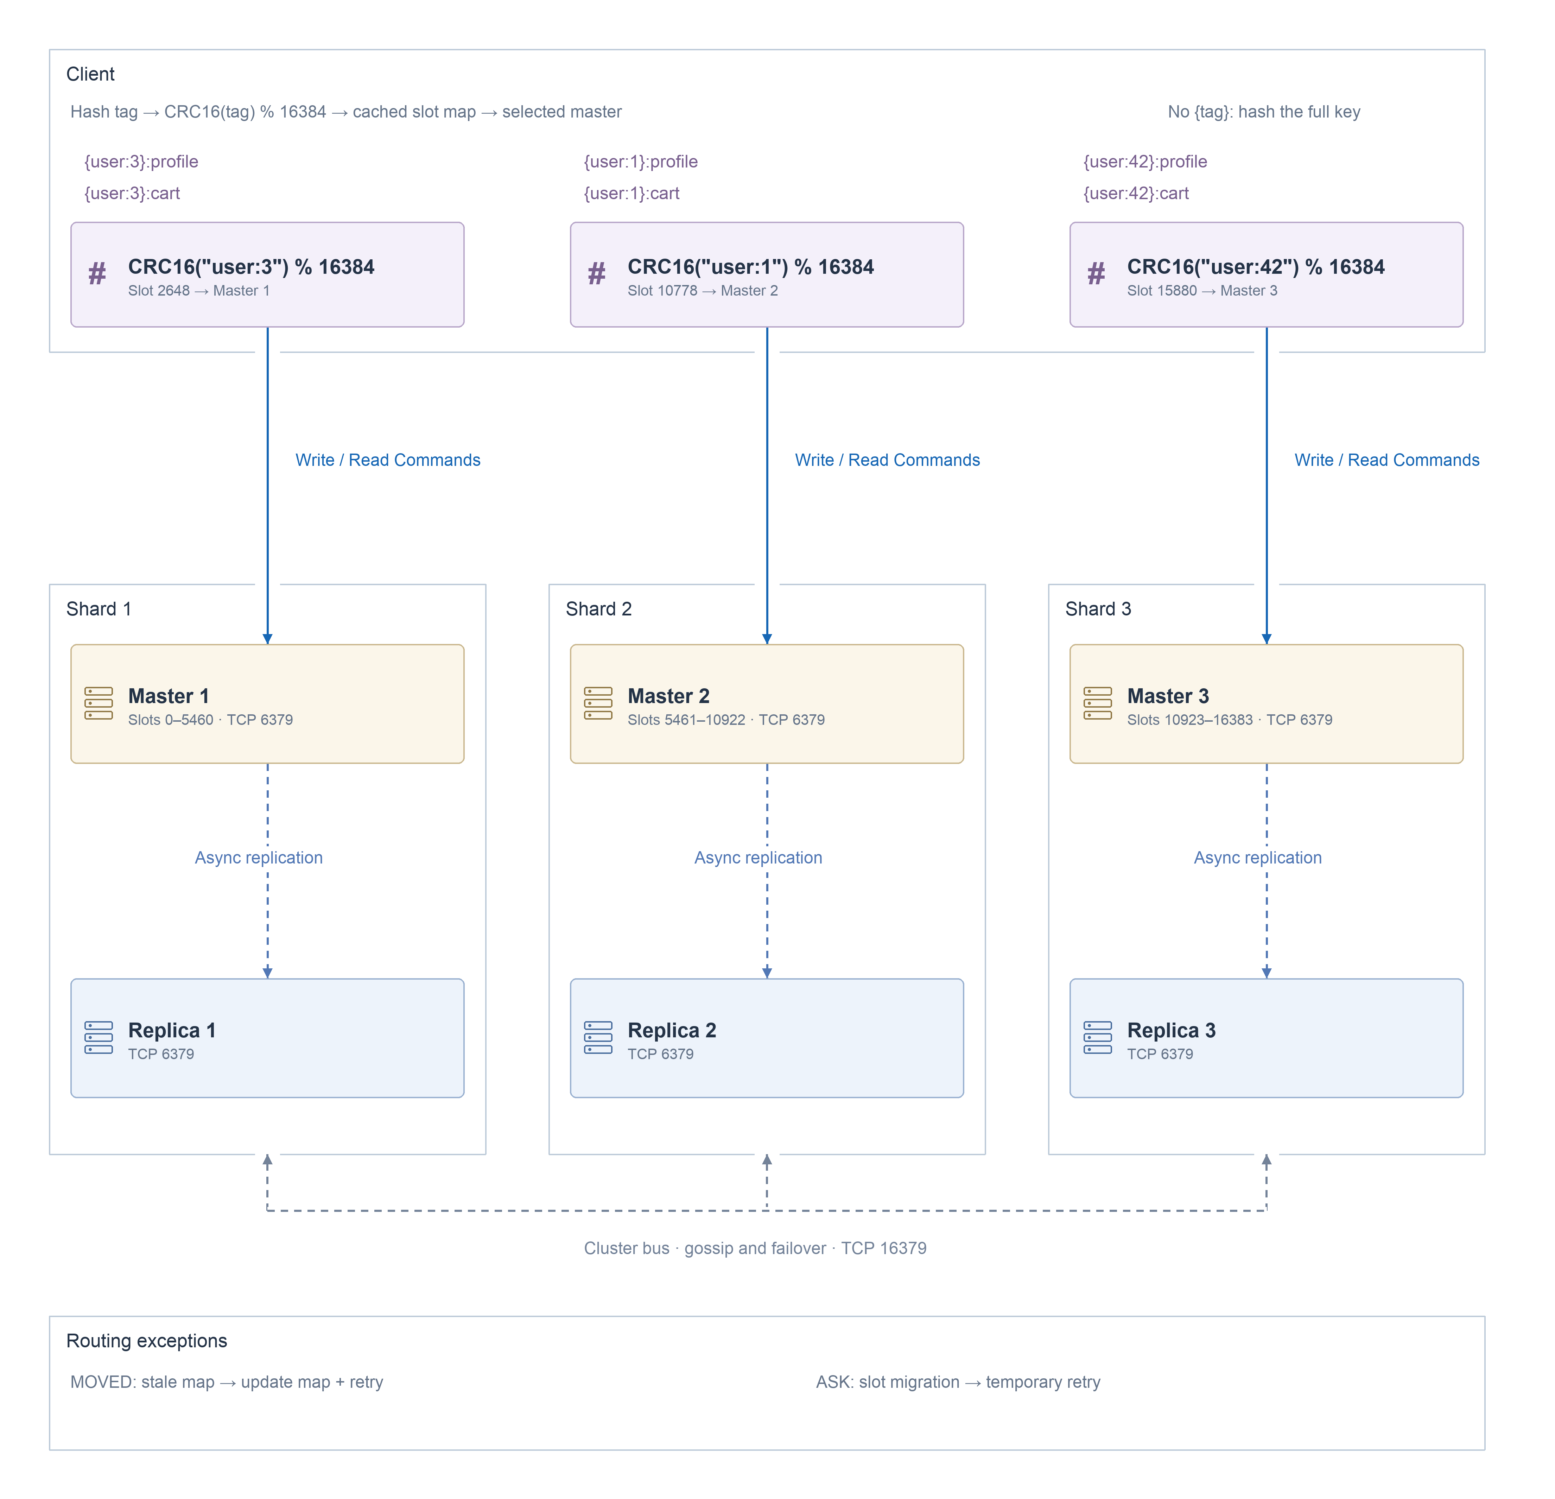Select the Replica 3 node title
1555x1499 pixels.
click(x=1172, y=1030)
